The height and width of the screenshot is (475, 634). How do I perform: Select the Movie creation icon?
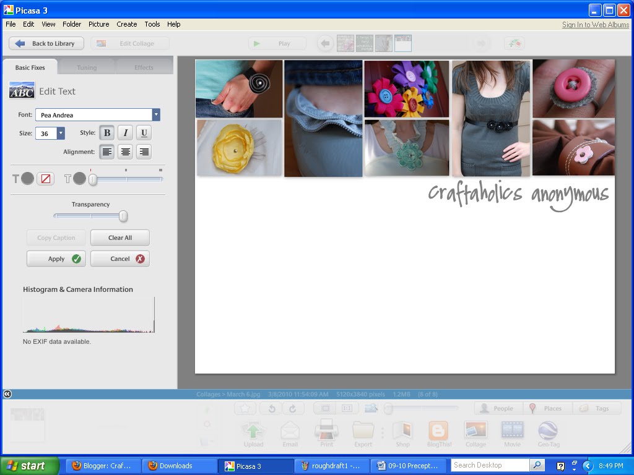click(x=512, y=430)
